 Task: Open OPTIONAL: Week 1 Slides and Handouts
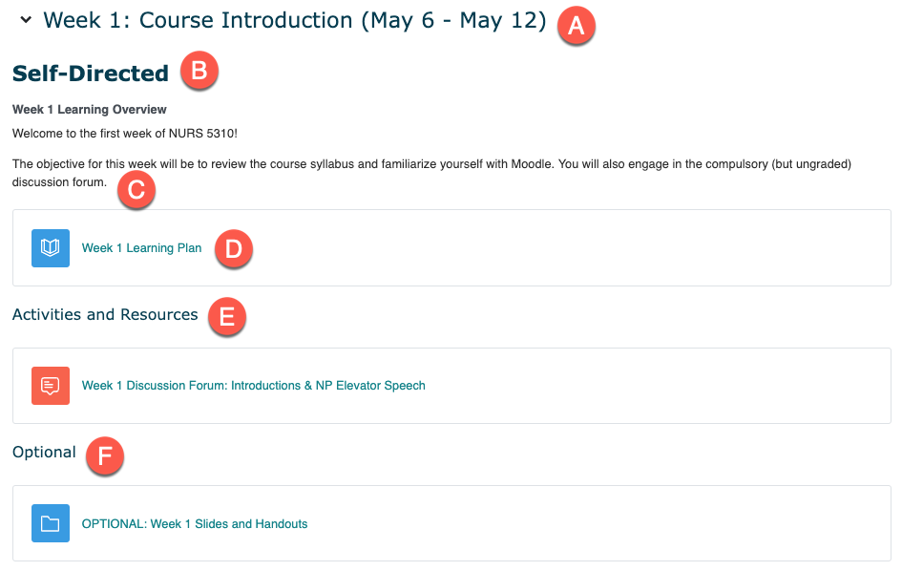(195, 524)
